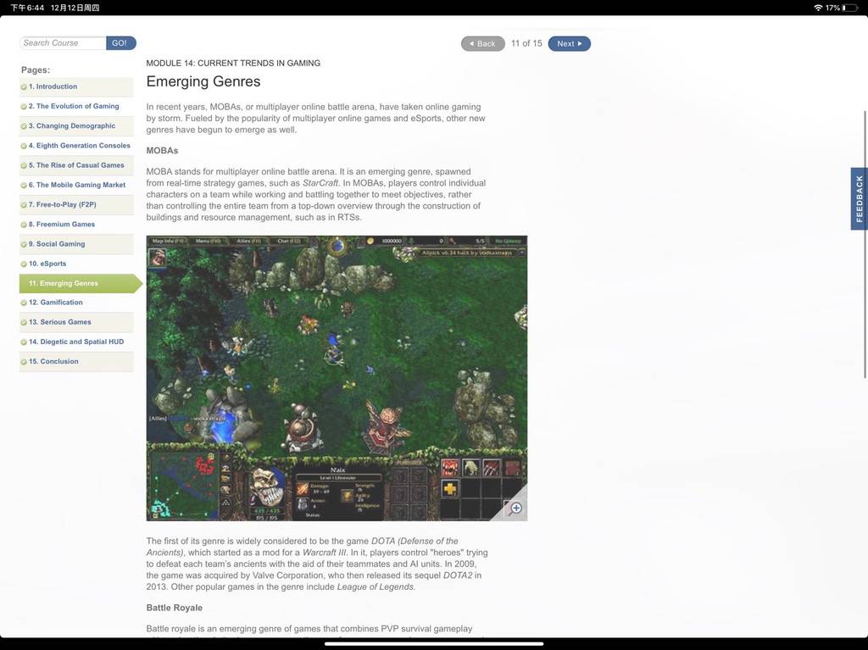
Task: Click the page vertical scrollbar
Action: (x=865, y=244)
